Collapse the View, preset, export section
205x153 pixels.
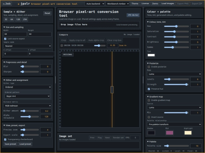tap(14, 125)
